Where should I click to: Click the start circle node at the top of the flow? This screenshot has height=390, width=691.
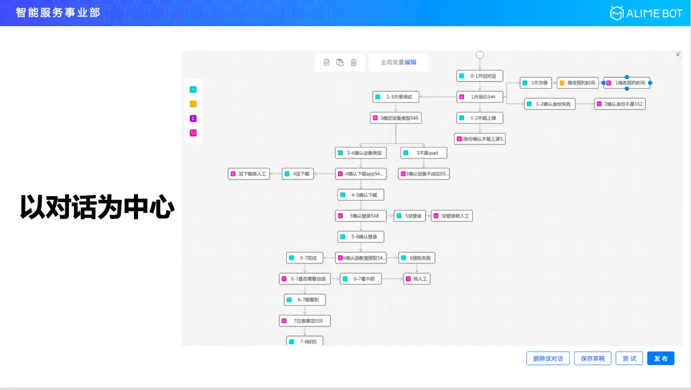click(x=480, y=55)
